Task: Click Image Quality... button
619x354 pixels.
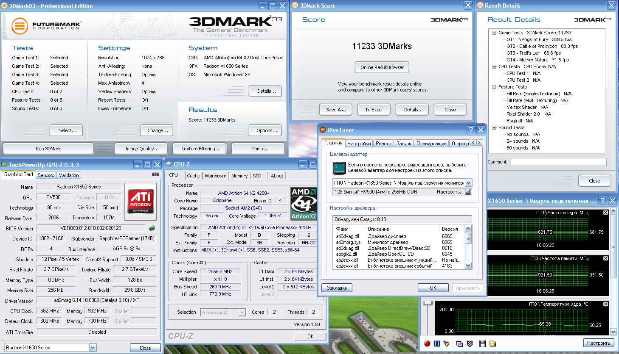Action: (142, 149)
